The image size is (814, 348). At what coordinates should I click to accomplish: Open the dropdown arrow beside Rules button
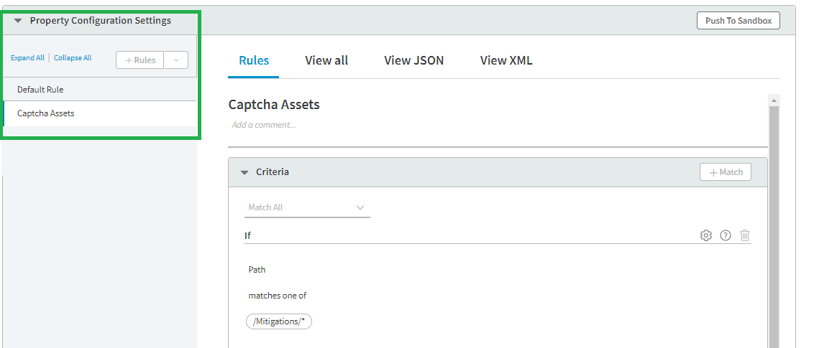coord(176,60)
